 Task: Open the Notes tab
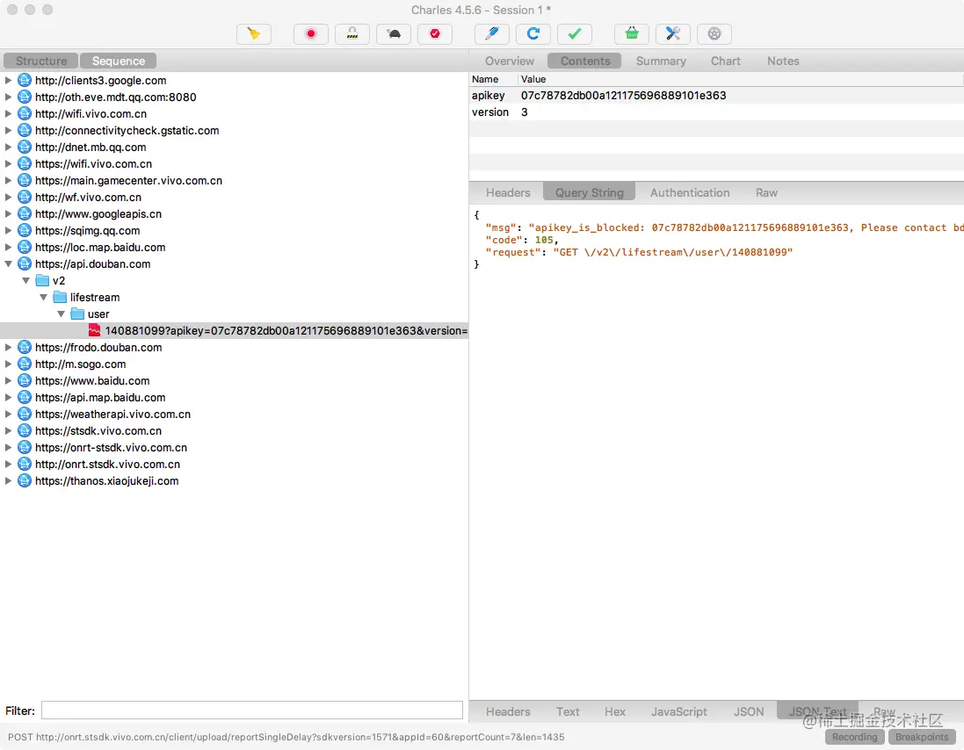(783, 61)
